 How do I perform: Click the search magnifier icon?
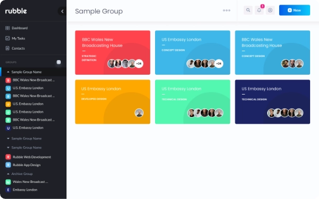tap(248, 10)
